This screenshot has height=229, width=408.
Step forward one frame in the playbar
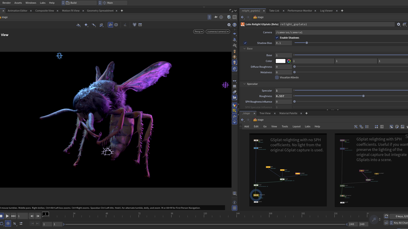point(38,216)
